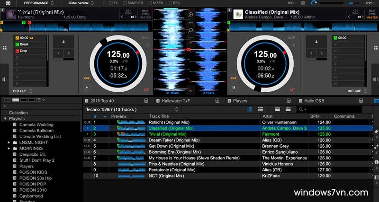The image size is (379, 202).
Task: Open deck 2 HOT CUE mode dropdown
Action: coord(357,91)
